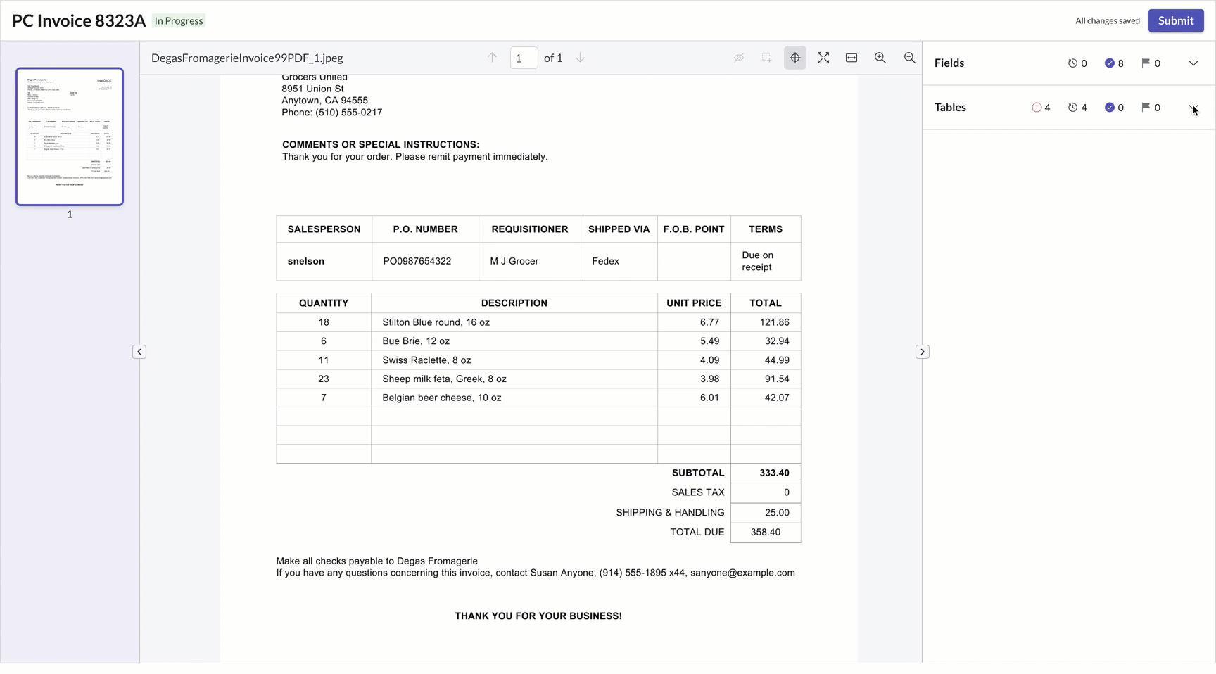Click the In Progress status badge
The image size is (1216, 674).
click(179, 20)
